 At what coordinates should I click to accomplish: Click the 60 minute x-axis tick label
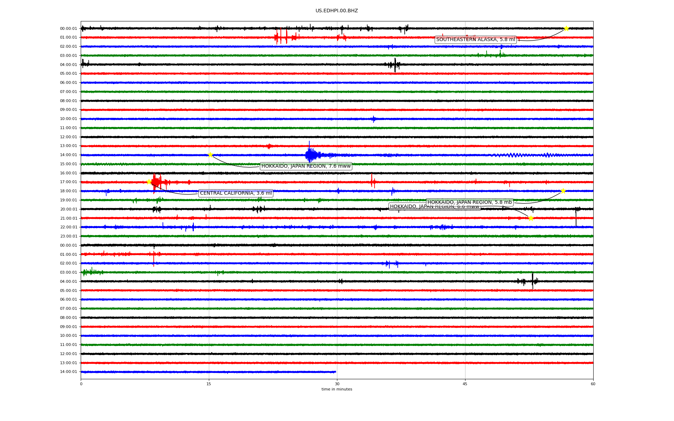[593, 384]
